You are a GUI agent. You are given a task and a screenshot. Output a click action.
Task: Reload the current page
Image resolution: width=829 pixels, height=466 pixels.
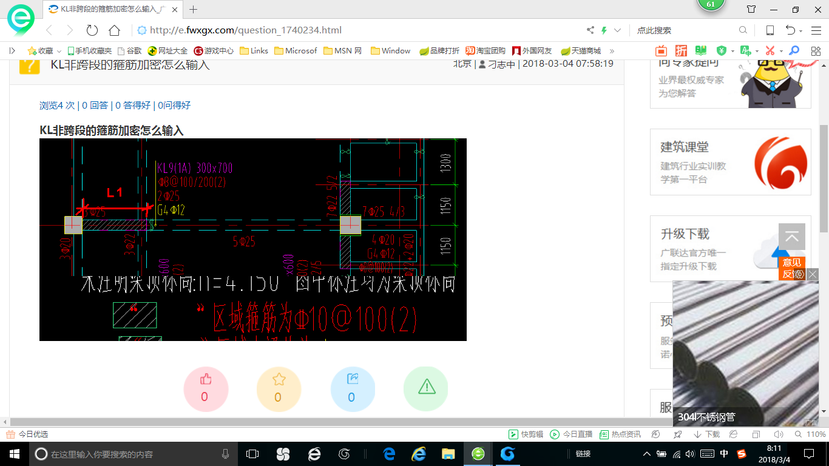point(92,30)
